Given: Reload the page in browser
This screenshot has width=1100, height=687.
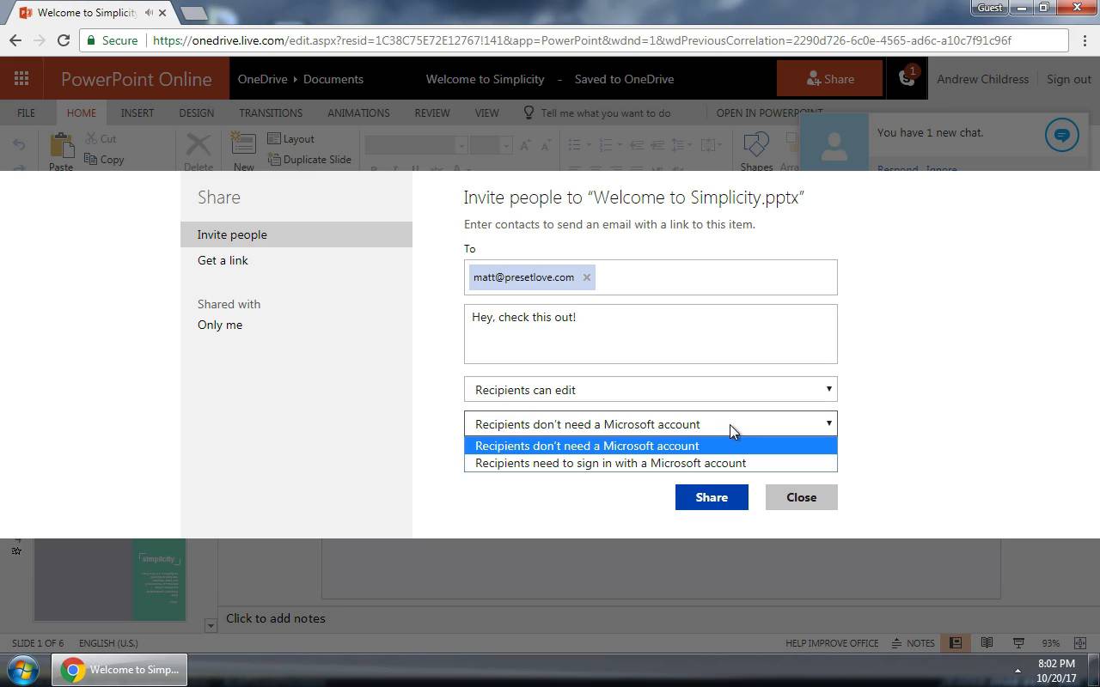Looking at the screenshot, I should pyautogui.click(x=63, y=40).
